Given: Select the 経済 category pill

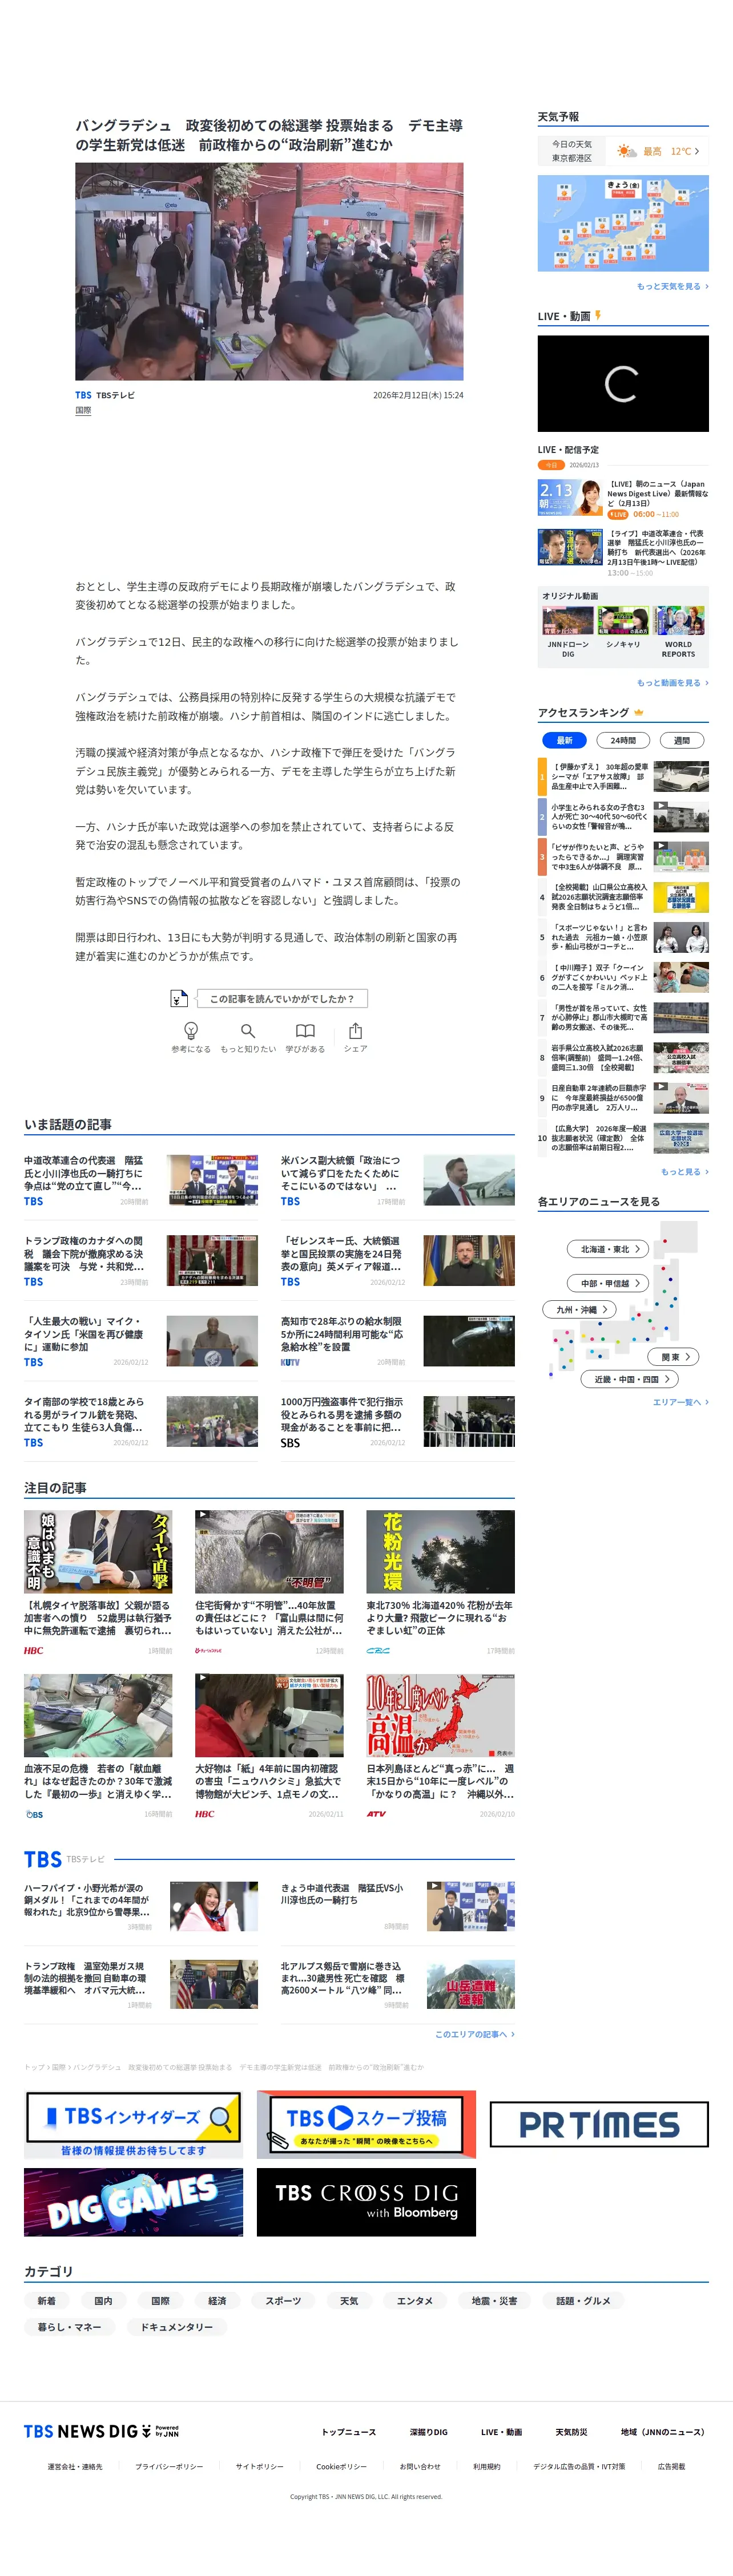Looking at the screenshot, I should click(x=217, y=2301).
